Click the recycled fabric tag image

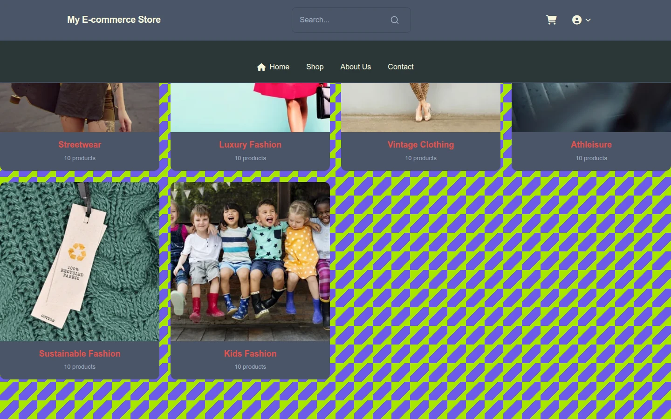click(x=80, y=262)
